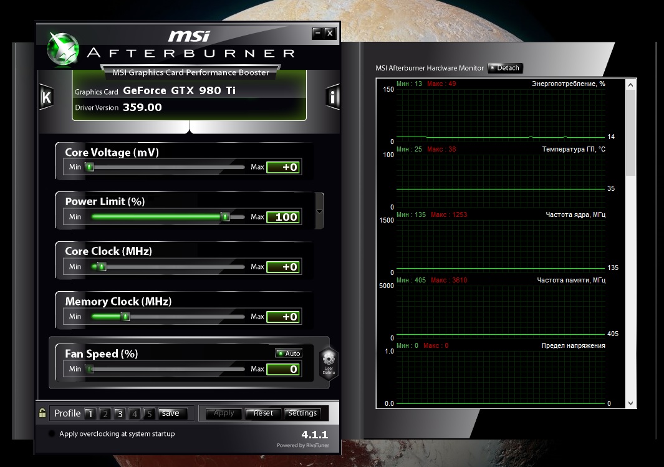Image resolution: width=664 pixels, height=467 pixels.
Task: Click the Memory Clock (MHz) heading
Action: 118,301
